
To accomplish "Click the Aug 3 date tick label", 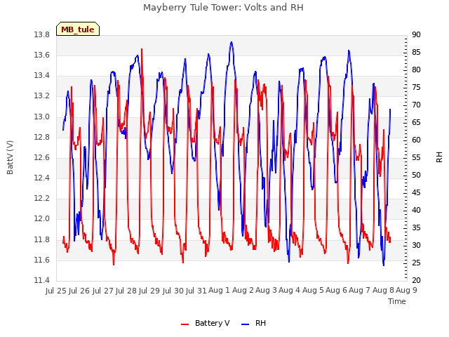I will pos(266,290).
